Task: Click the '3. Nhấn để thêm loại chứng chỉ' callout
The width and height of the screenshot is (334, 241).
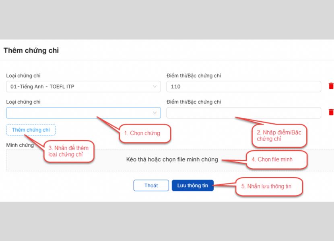Action: click(68, 151)
